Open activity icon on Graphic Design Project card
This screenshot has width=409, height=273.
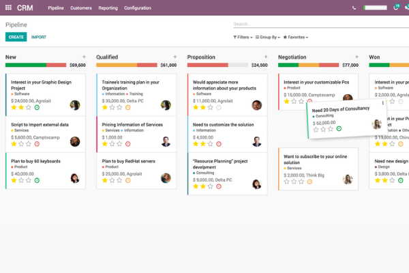(x=37, y=107)
